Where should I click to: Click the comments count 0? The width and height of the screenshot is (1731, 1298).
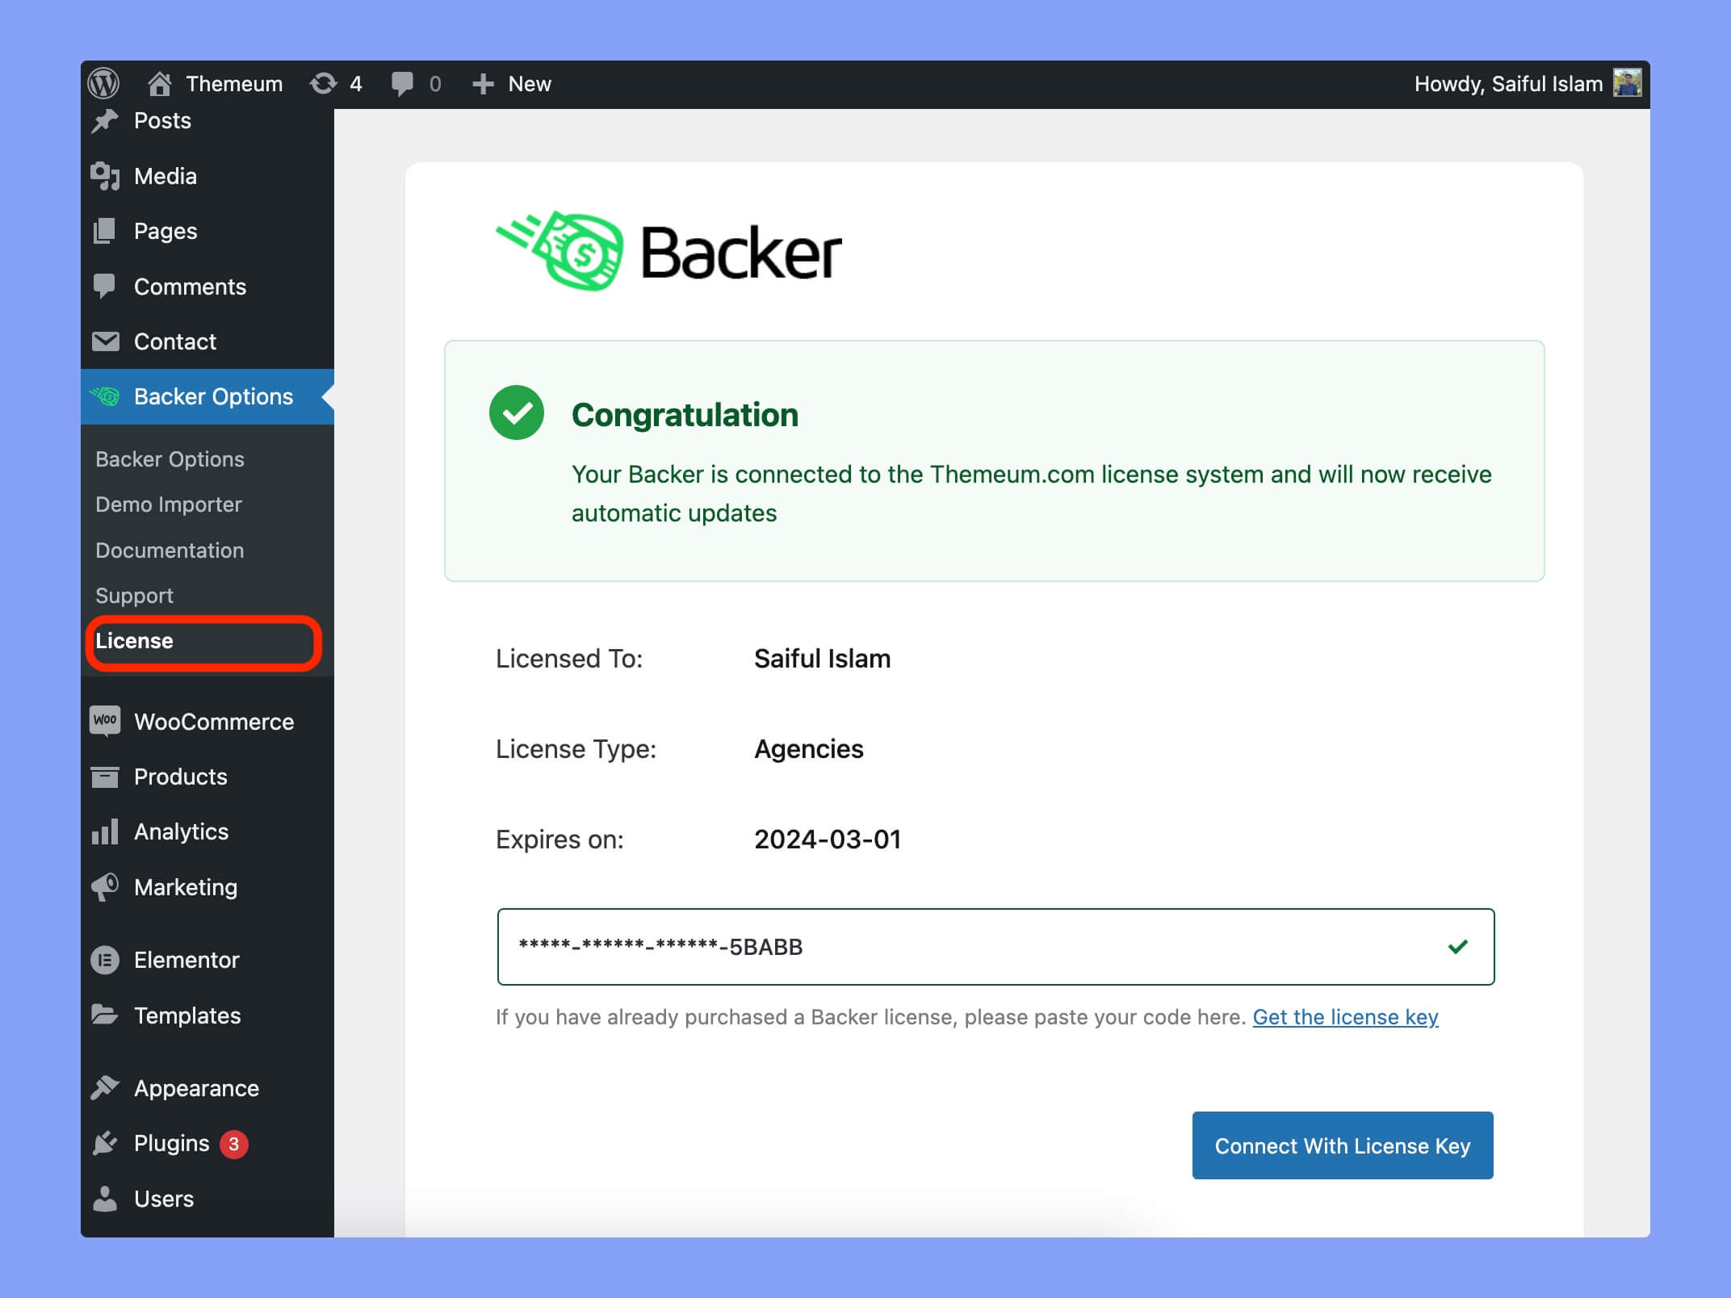pos(435,84)
